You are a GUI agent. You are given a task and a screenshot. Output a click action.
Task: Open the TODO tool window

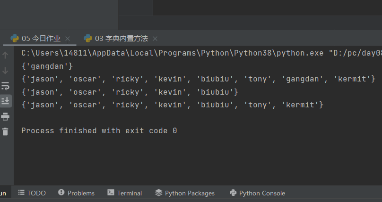[32, 193]
